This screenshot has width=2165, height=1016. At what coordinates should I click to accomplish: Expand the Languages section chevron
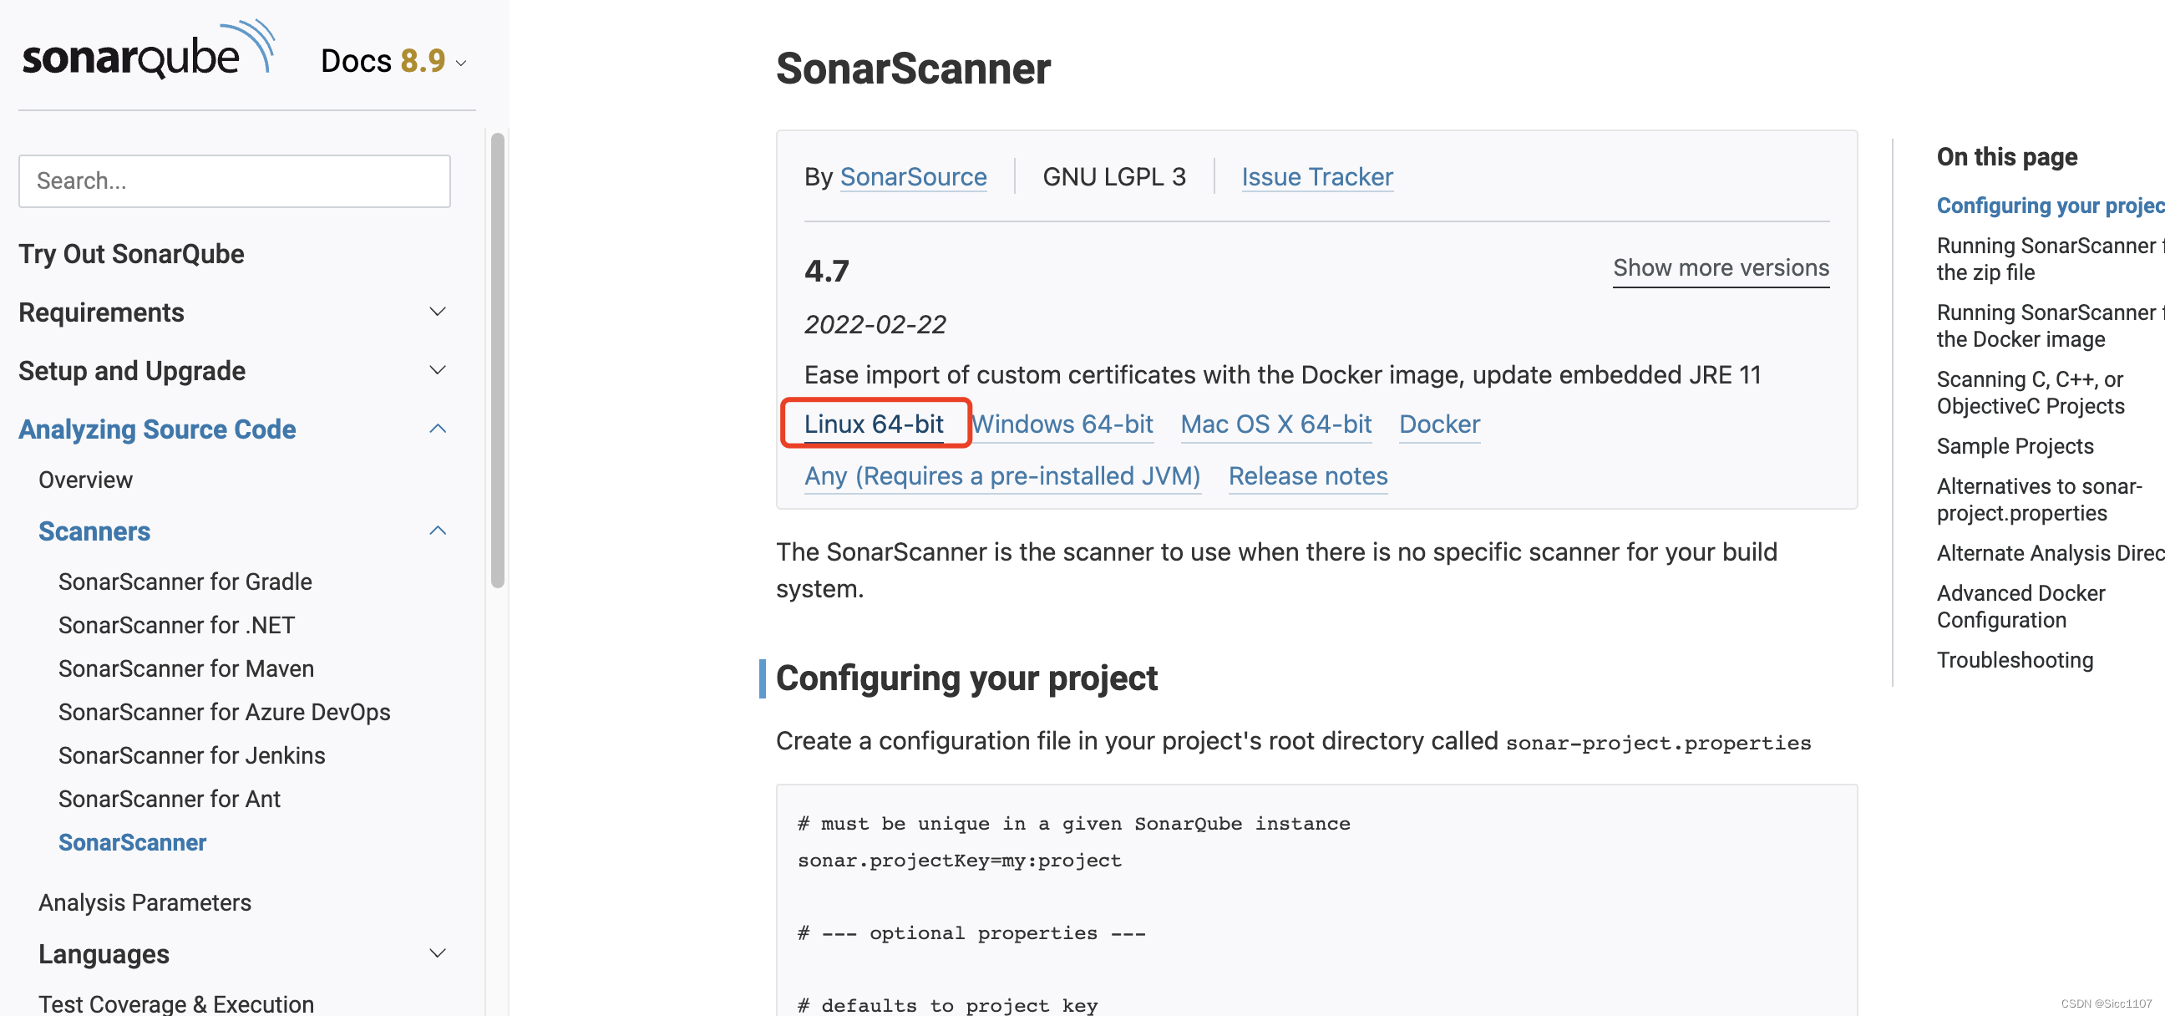[437, 954]
